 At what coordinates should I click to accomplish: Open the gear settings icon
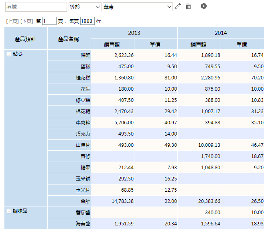click(x=204, y=6)
